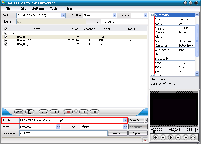The width and height of the screenshot is (201, 144).
Task: Click the Configure... button
Action: [138, 127]
